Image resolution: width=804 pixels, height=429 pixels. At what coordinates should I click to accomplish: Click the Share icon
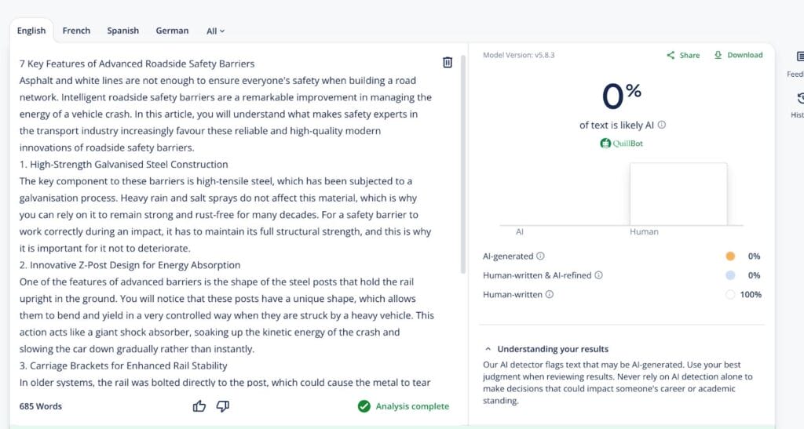pyautogui.click(x=671, y=55)
